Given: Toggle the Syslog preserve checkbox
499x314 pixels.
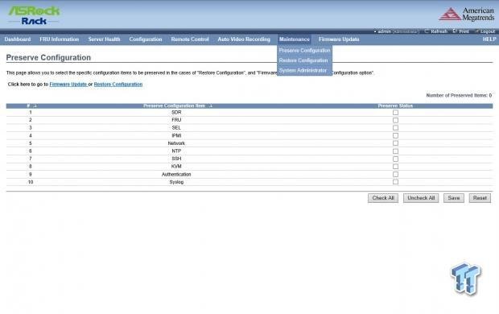Looking at the screenshot, I should click(395, 182).
